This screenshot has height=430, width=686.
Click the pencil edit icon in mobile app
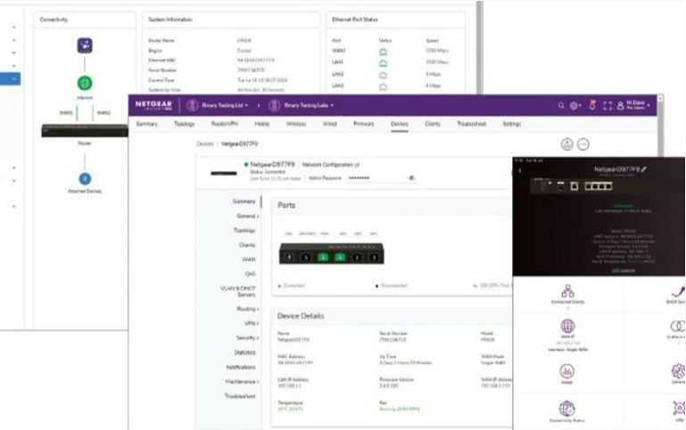(x=644, y=169)
